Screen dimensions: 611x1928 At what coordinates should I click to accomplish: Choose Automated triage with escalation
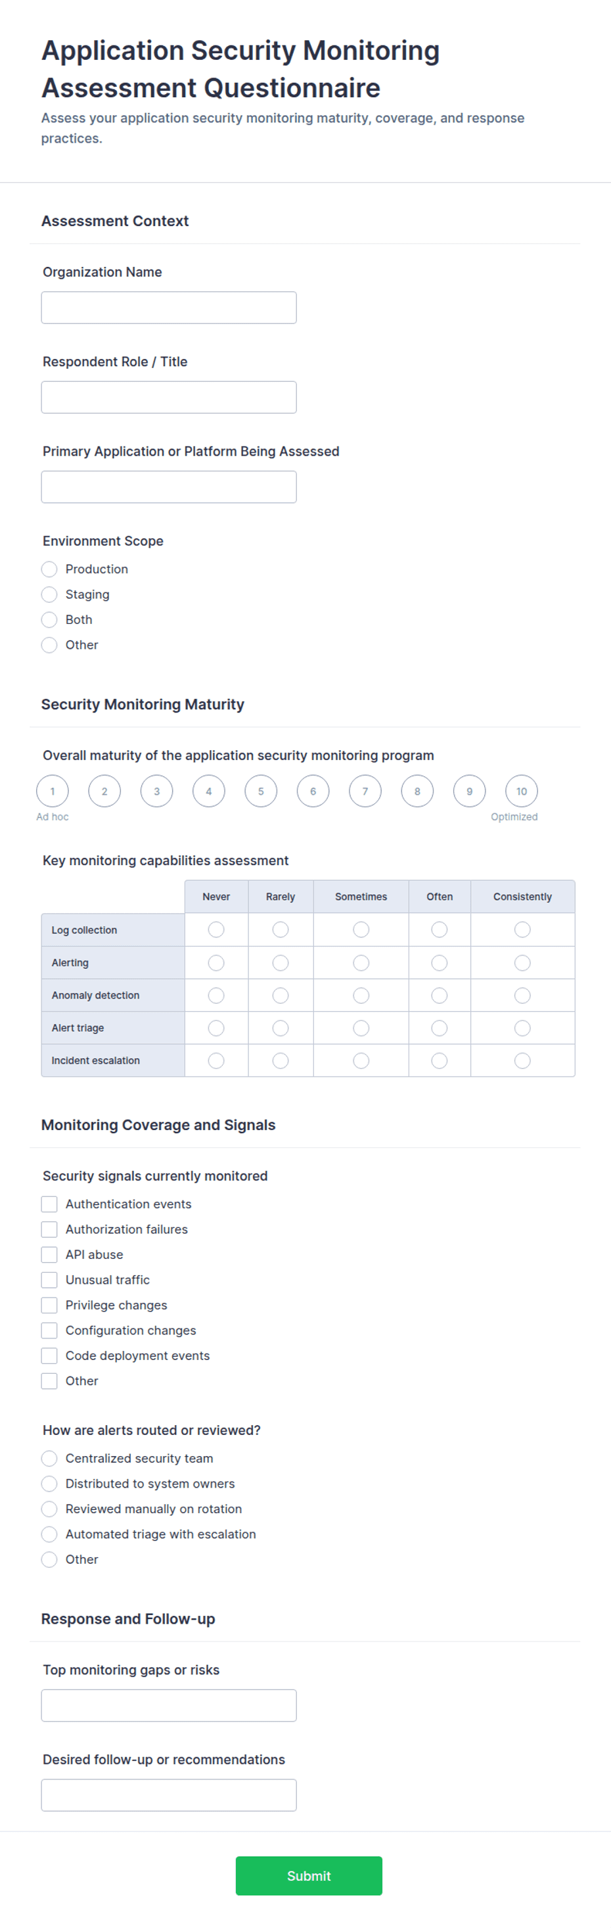49,1534
